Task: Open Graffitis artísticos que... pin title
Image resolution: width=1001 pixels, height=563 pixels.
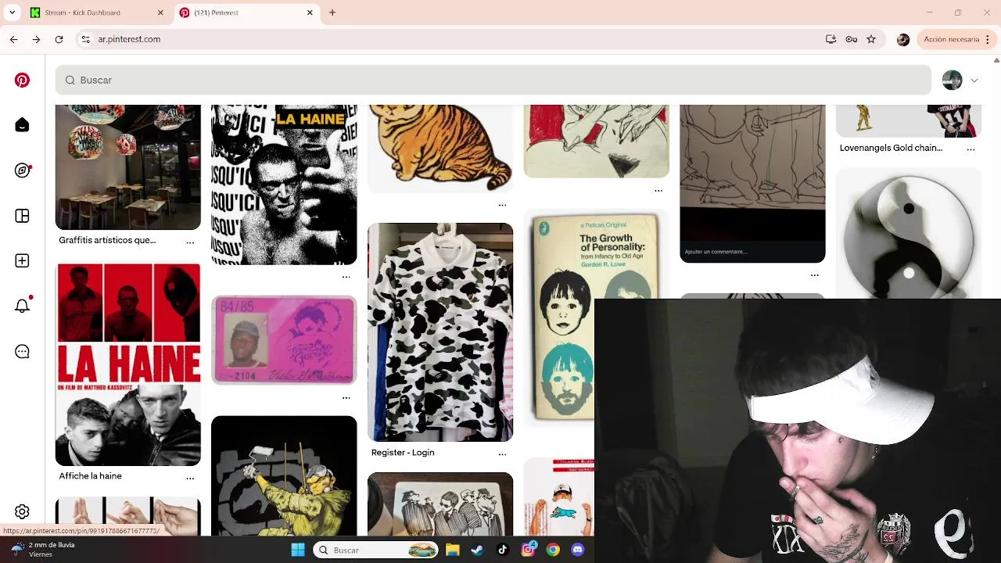Action: (x=107, y=240)
